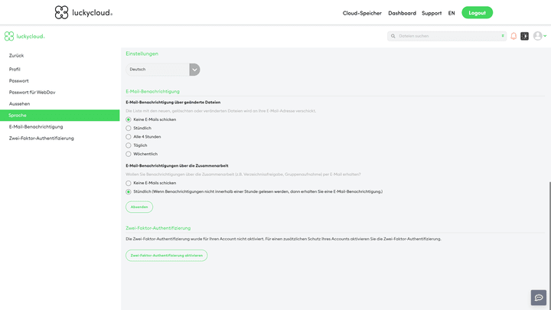The width and height of the screenshot is (551, 310).
Task: Click the green luckycloud logo
Action: point(24,36)
